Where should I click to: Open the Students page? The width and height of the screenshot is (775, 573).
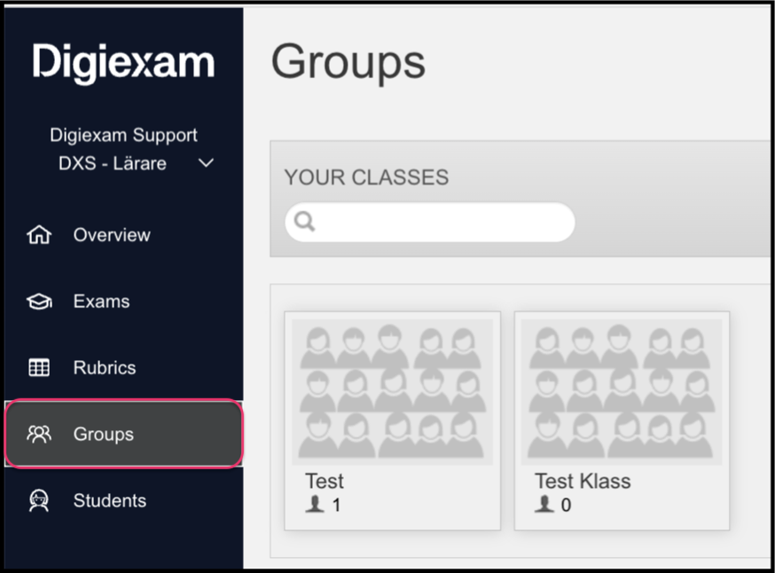pyautogui.click(x=110, y=500)
